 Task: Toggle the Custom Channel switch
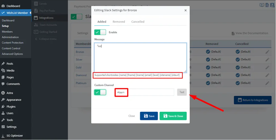tap(100, 92)
